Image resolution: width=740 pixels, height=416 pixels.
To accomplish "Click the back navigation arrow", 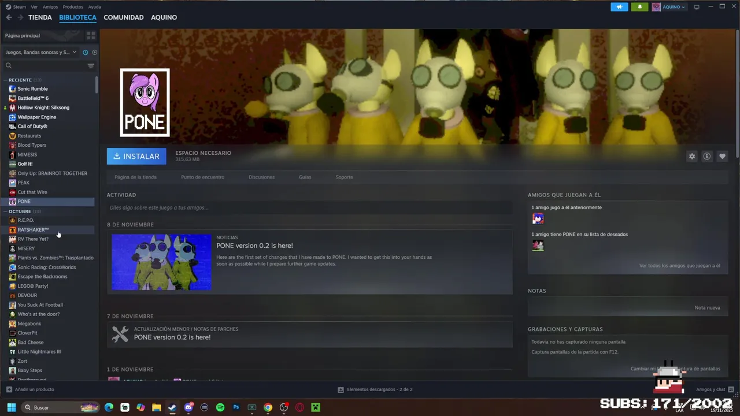I will tap(9, 17).
